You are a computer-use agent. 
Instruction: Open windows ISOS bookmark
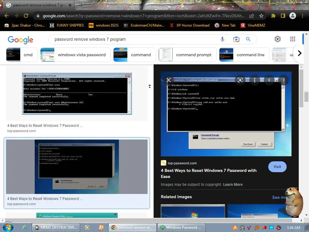click(x=104, y=25)
